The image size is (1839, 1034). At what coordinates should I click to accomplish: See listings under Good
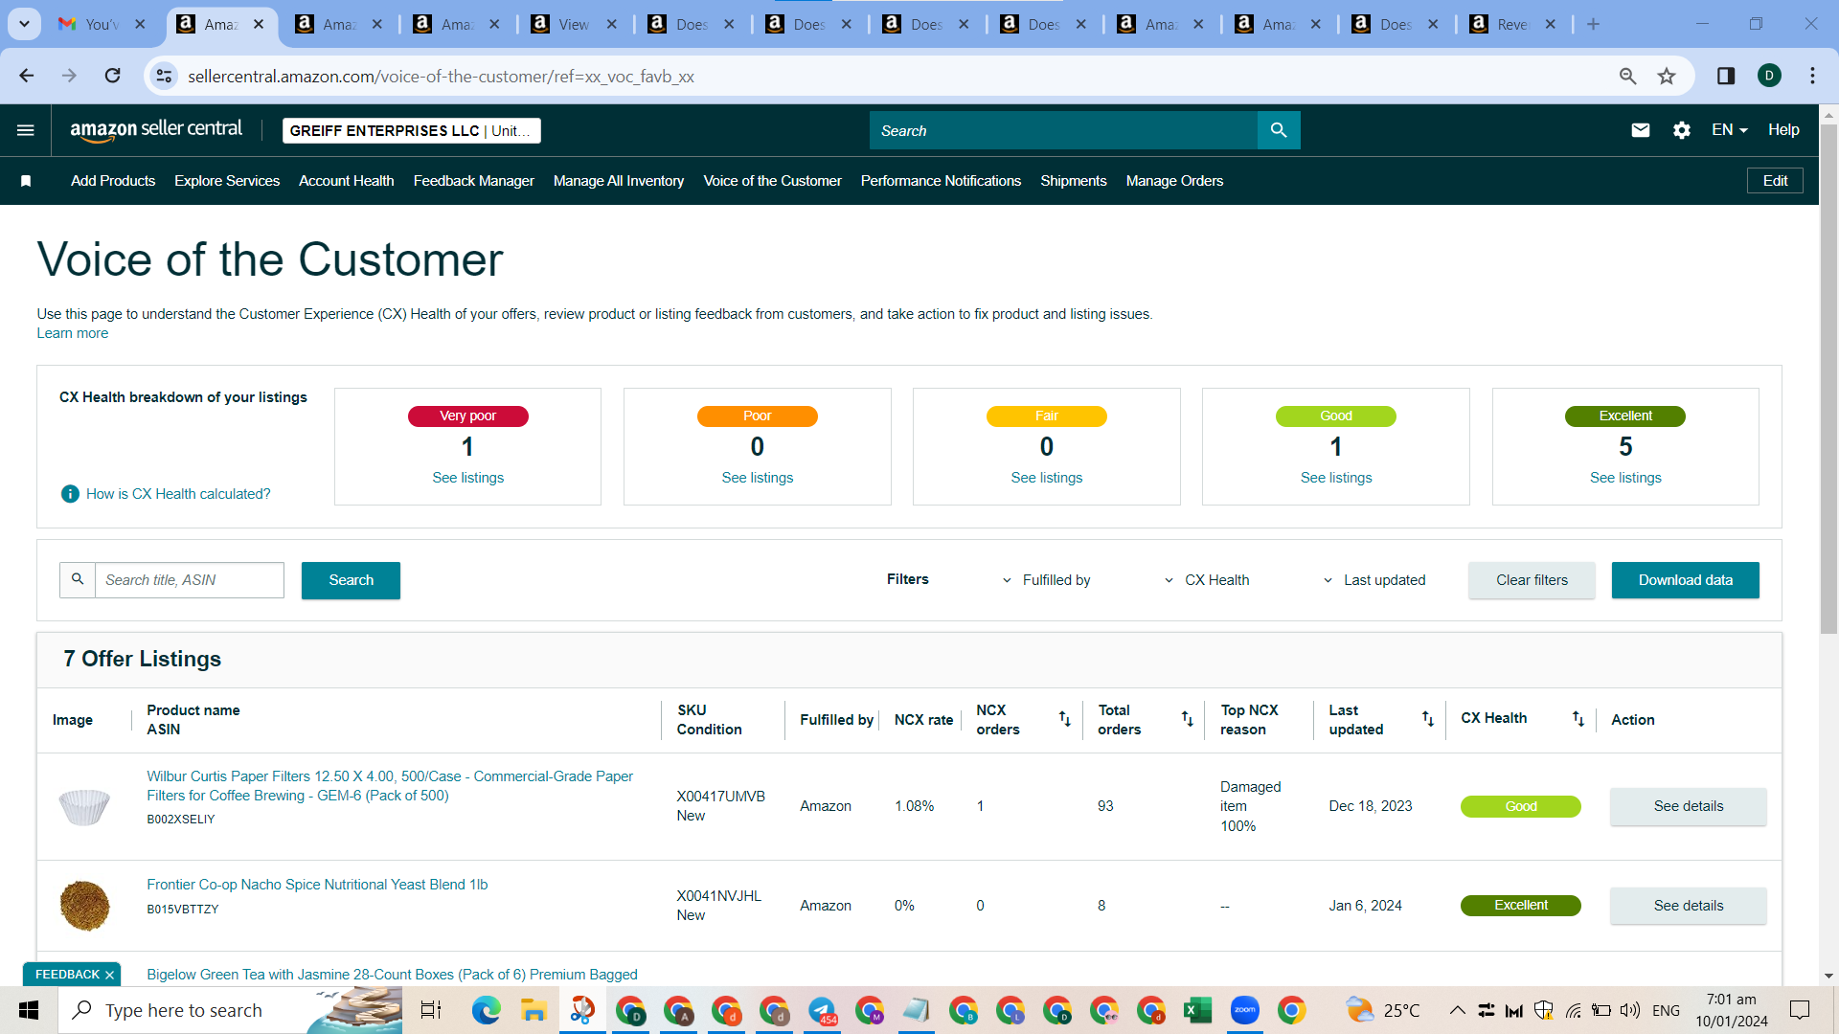(x=1336, y=478)
